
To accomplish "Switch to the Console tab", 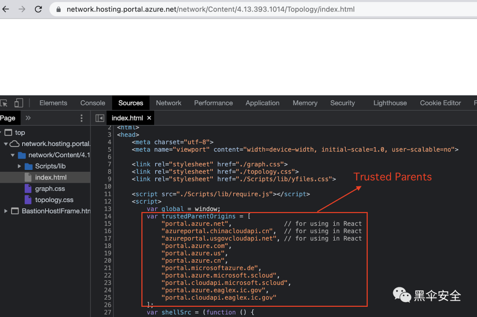I will click(x=92, y=103).
